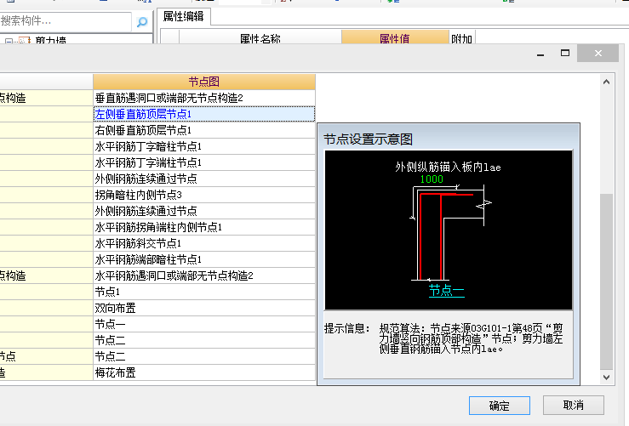Select 水平钢筋遇洞口或端部无节点构造2 cell

click(204, 275)
